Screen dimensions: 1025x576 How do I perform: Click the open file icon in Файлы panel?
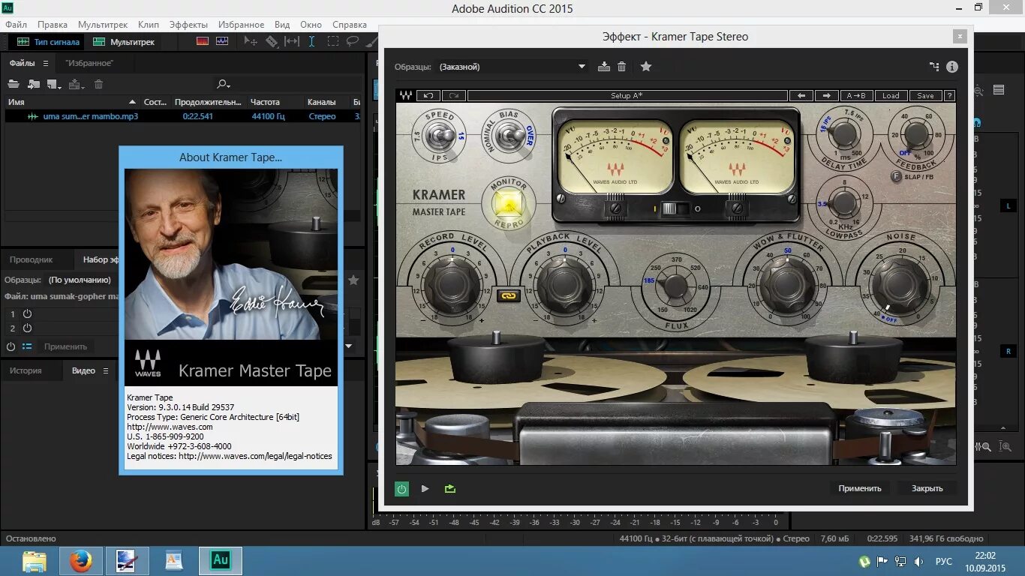(15, 84)
